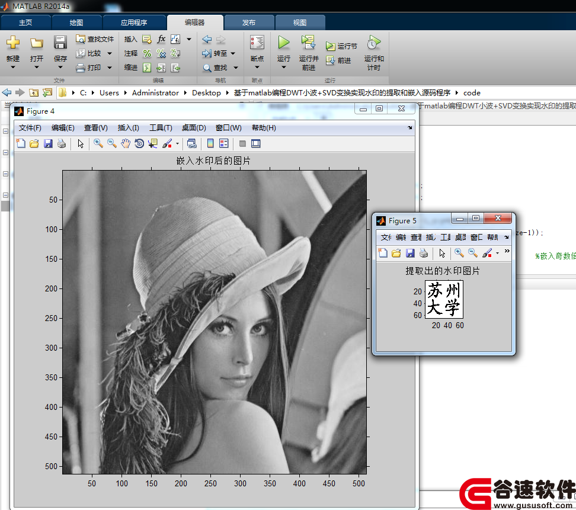576x510 pixels.
Task: Click the decrease indent icon
Action: (x=175, y=68)
